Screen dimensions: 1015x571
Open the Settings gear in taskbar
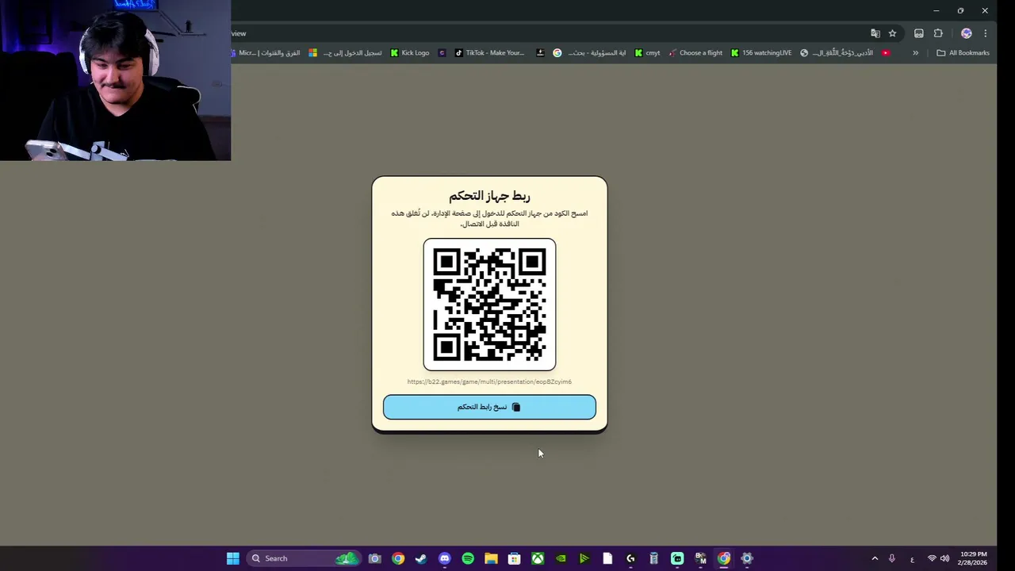(747, 558)
